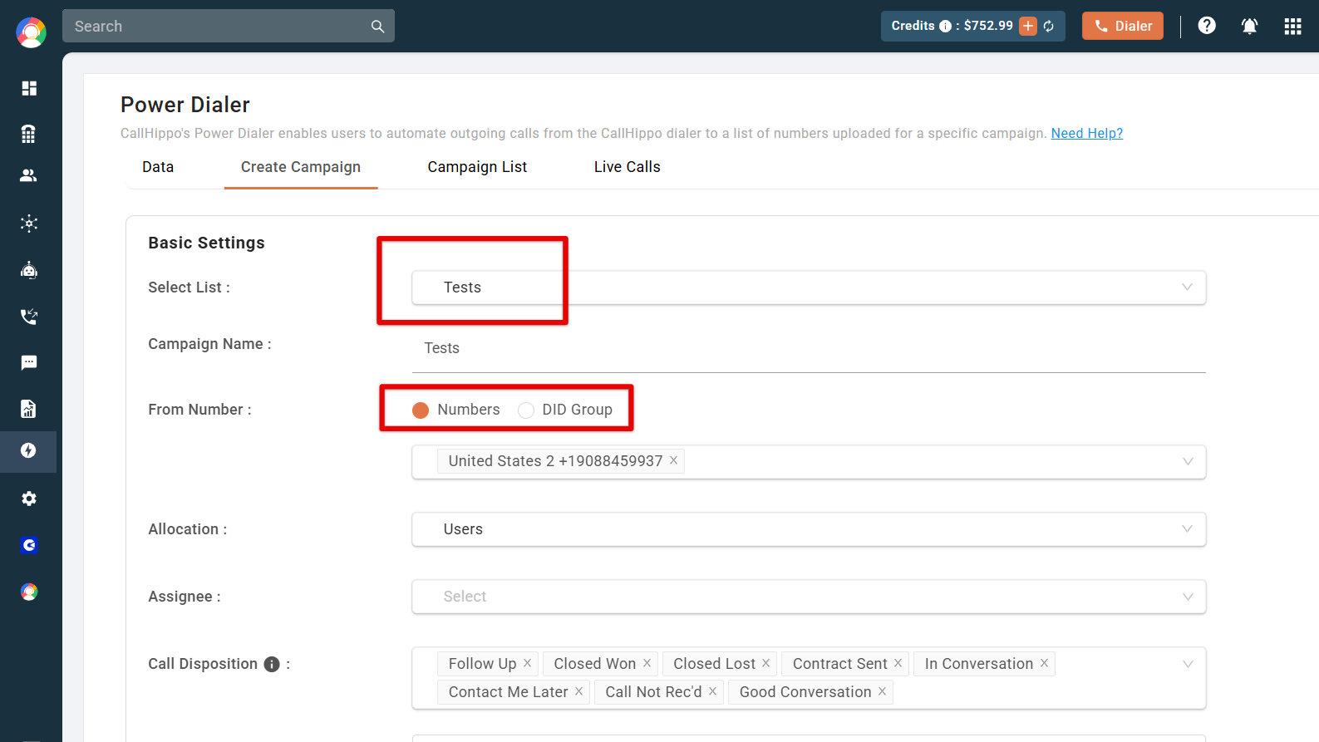Open the notifications bell icon

(x=1249, y=26)
